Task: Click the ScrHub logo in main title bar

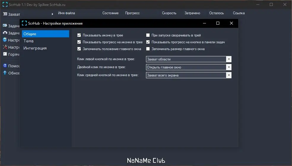Action: 5,5
